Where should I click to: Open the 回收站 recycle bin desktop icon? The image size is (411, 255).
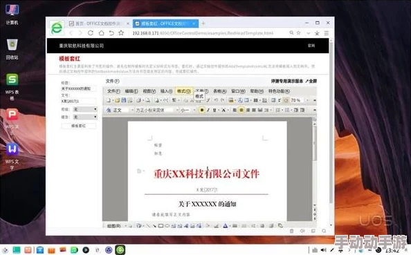point(12,48)
